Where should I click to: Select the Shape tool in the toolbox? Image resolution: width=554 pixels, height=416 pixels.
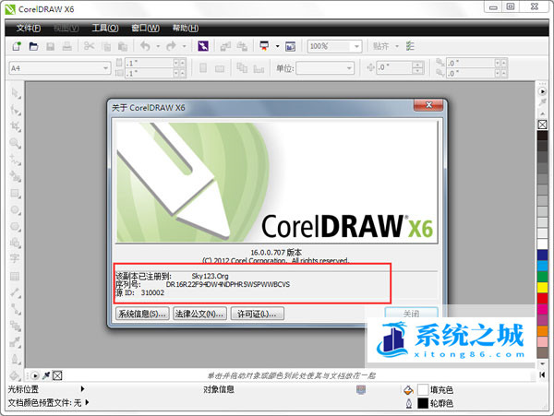click(15, 110)
